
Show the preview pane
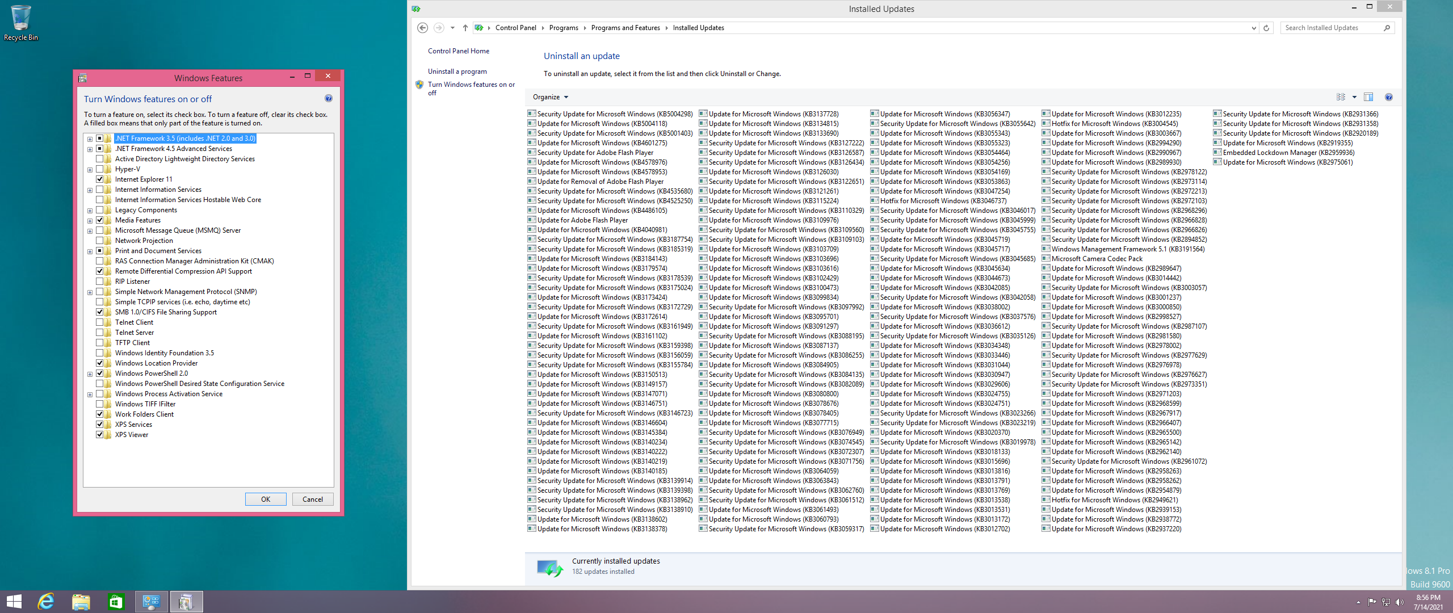[x=1368, y=97]
